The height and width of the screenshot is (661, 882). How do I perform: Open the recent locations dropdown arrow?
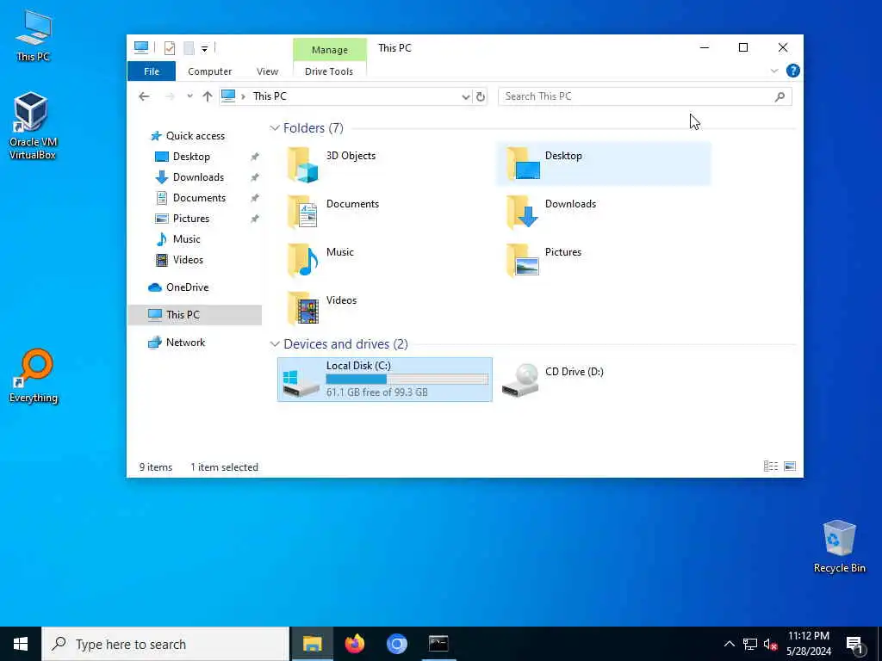tap(189, 96)
